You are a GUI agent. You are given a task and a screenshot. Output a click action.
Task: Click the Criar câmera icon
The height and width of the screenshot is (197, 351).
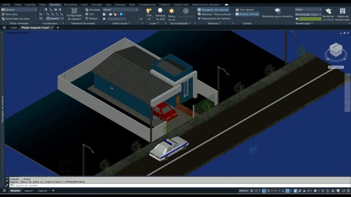click(245, 10)
